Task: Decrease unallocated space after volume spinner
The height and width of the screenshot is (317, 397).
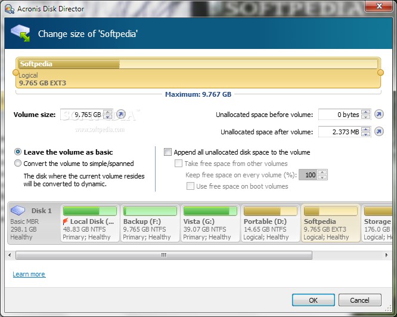Action: (x=365, y=134)
